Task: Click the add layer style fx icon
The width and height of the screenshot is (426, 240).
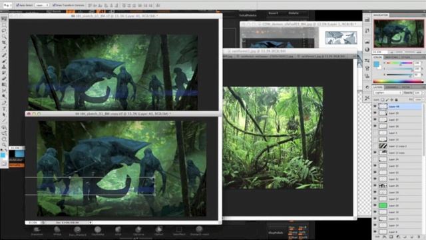Action: (385, 237)
